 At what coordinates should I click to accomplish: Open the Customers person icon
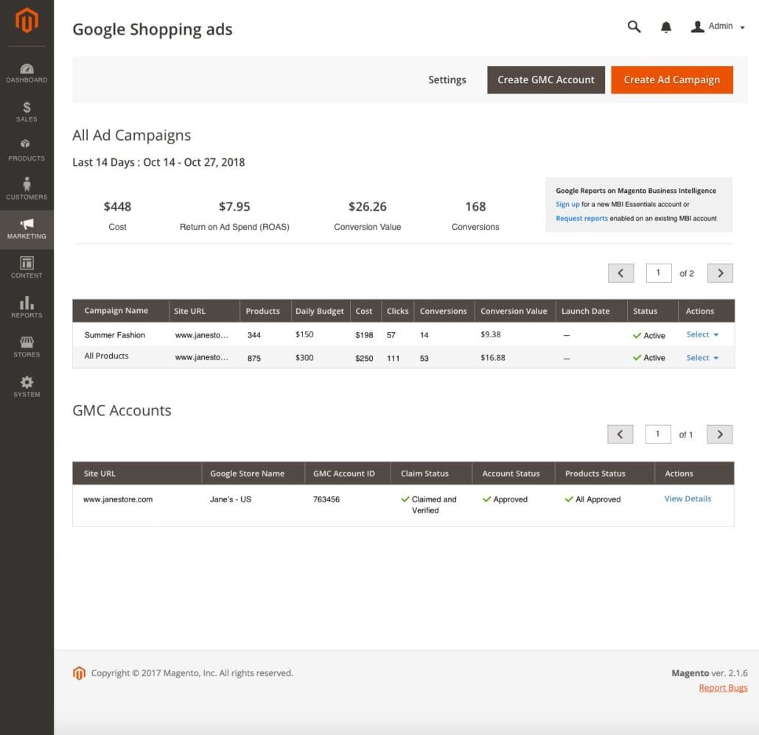coord(27,184)
